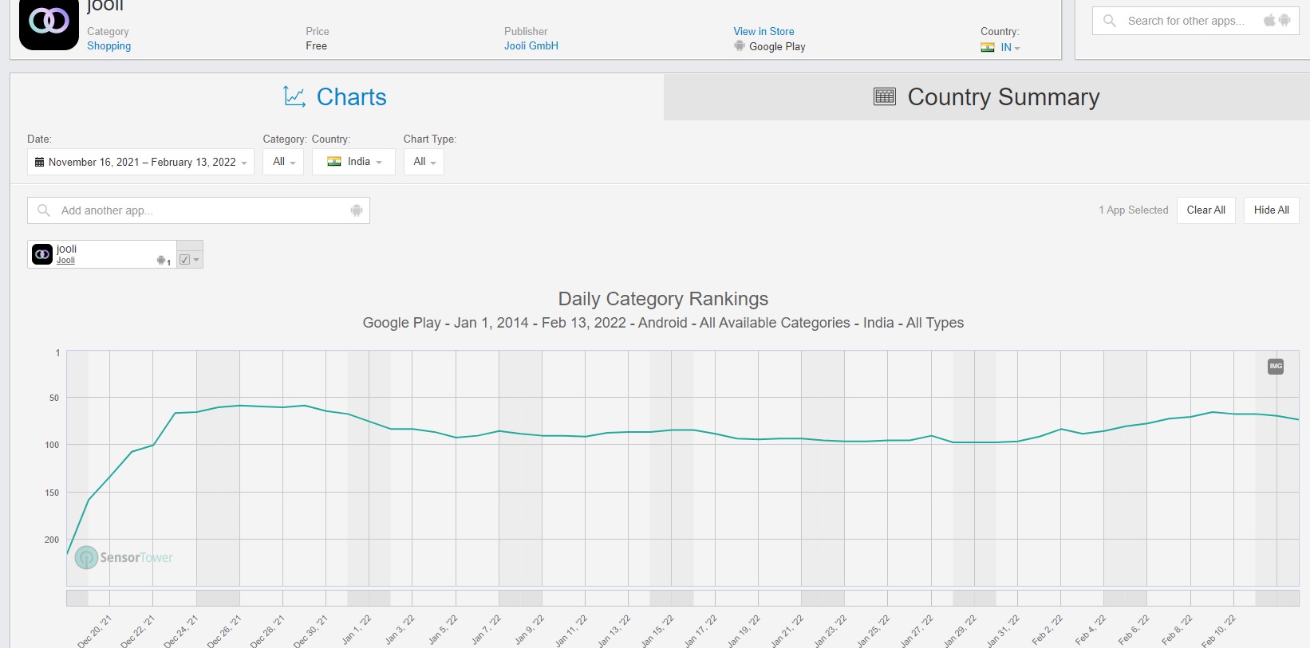Click the Apple icon in the search box
The image size is (1310, 648).
coord(1269,21)
